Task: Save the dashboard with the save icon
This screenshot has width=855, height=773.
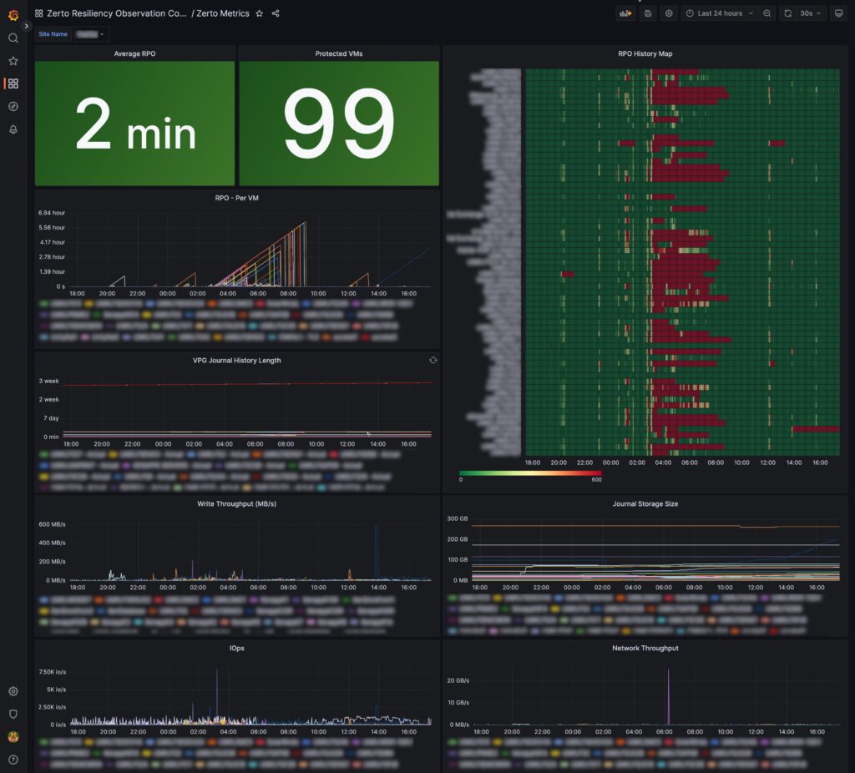Action: pyautogui.click(x=648, y=13)
